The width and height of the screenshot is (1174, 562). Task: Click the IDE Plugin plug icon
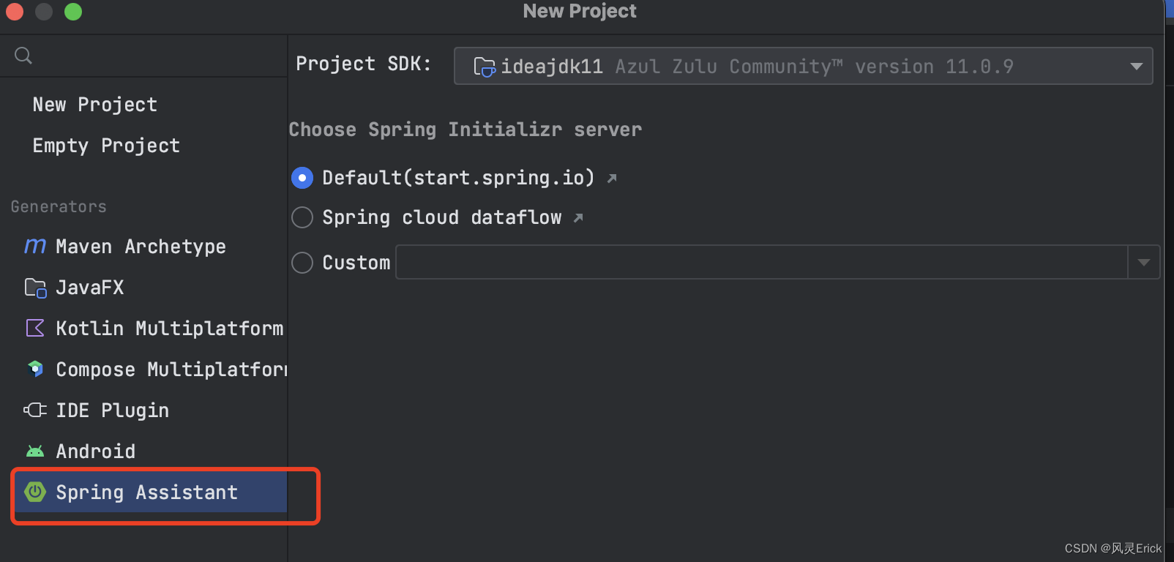pos(35,410)
